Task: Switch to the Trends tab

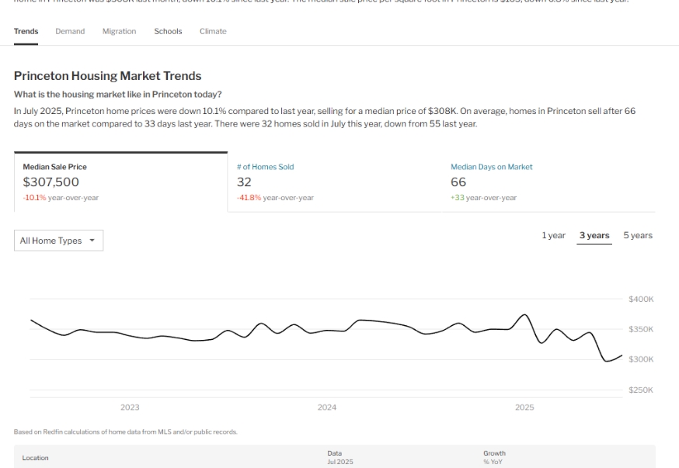Action: pos(26,31)
